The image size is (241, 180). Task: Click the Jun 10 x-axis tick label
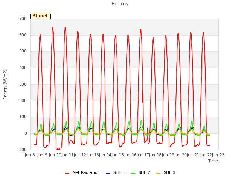coord(55,155)
